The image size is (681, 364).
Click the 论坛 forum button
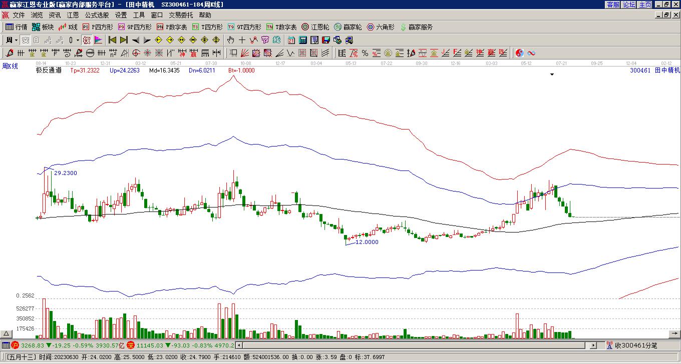pos(629,4)
